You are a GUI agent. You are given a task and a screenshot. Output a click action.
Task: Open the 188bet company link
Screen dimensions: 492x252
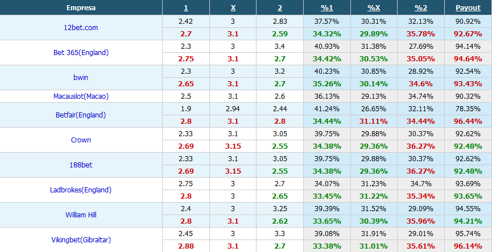pos(81,165)
